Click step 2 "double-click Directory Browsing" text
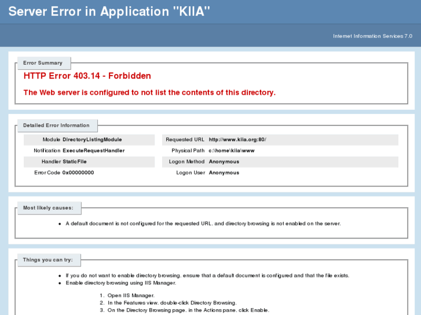421x315 pixels. 199,303
